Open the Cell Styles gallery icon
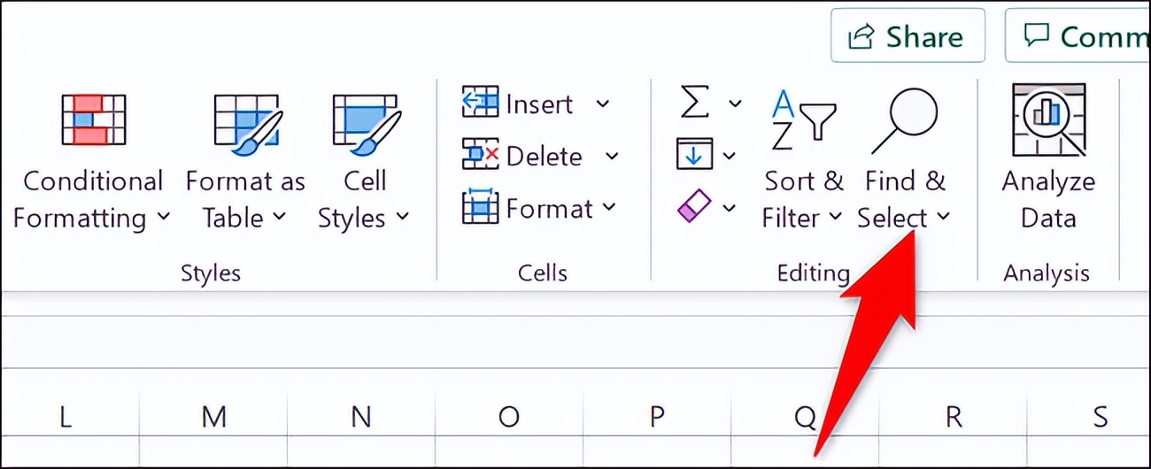1151x469 pixels. [365, 119]
